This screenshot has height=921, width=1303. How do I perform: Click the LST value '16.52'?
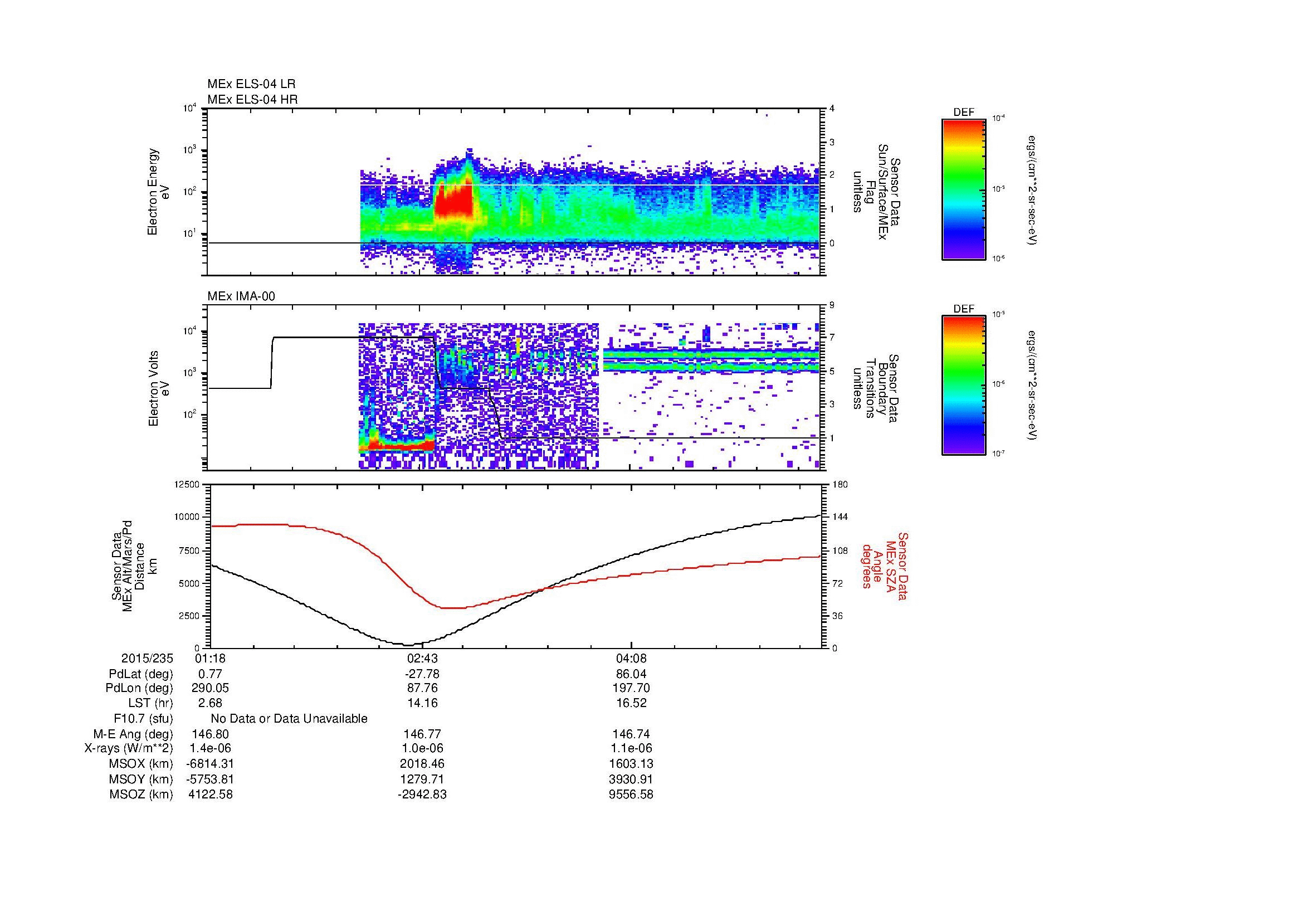click(631, 703)
